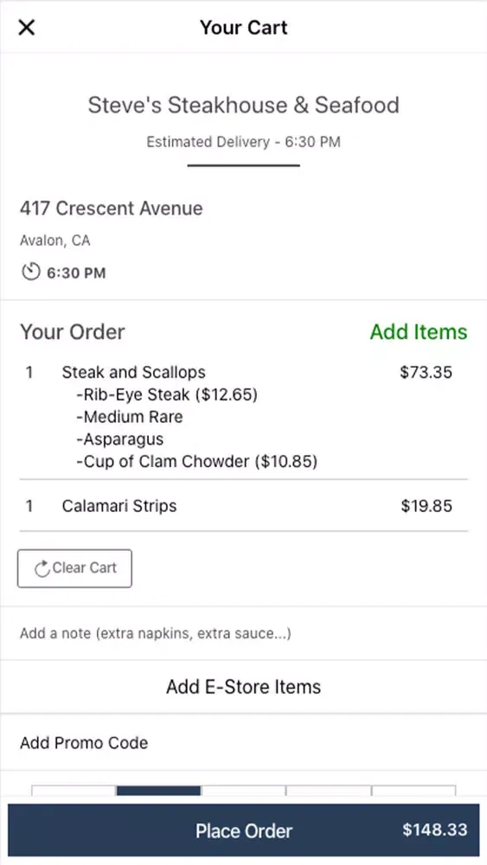Screen dimensions: 487x865
Task: Close the cart with the X icon
Action: click(27, 27)
